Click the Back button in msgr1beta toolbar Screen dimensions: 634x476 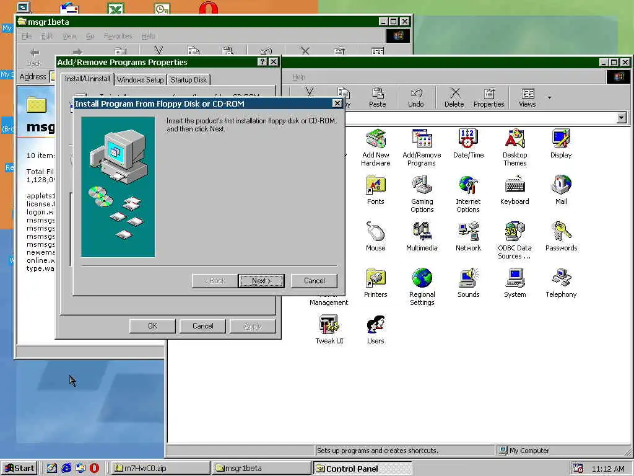point(35,56)
